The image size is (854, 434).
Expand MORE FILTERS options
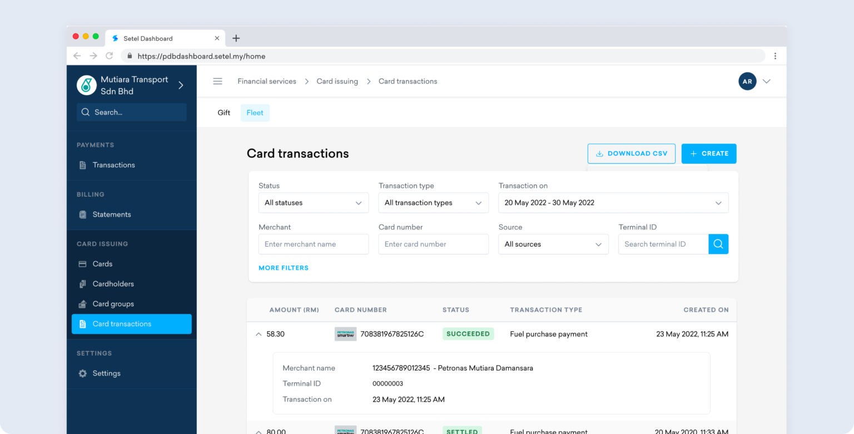pyautogui.click(x=284, y=268)
